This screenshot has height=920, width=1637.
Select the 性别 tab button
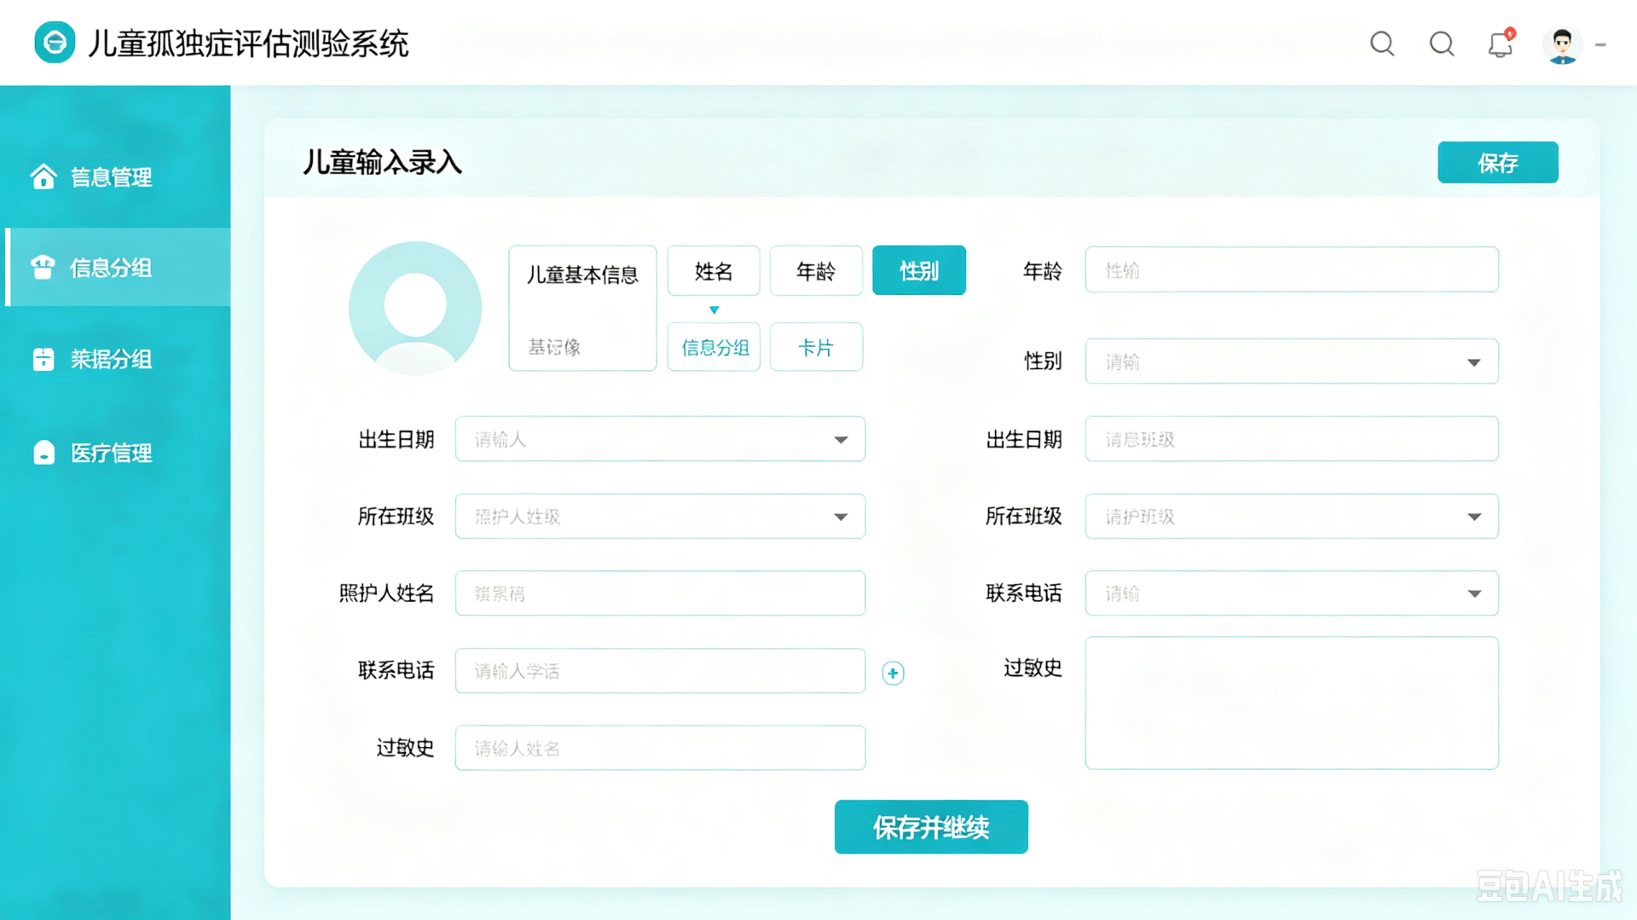(918, 270)
